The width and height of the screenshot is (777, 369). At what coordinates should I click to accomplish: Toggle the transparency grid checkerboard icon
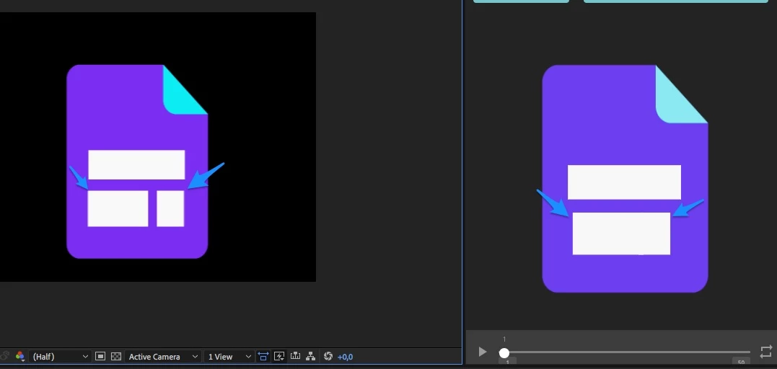click(x=116, y=356)
